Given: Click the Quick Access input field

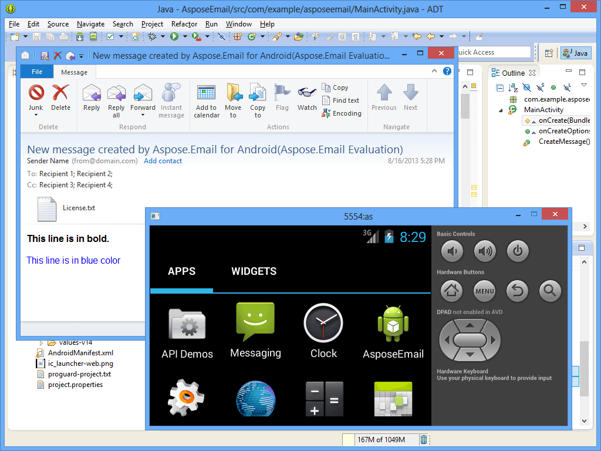Looking at the screenshot, I should point(494,52).
